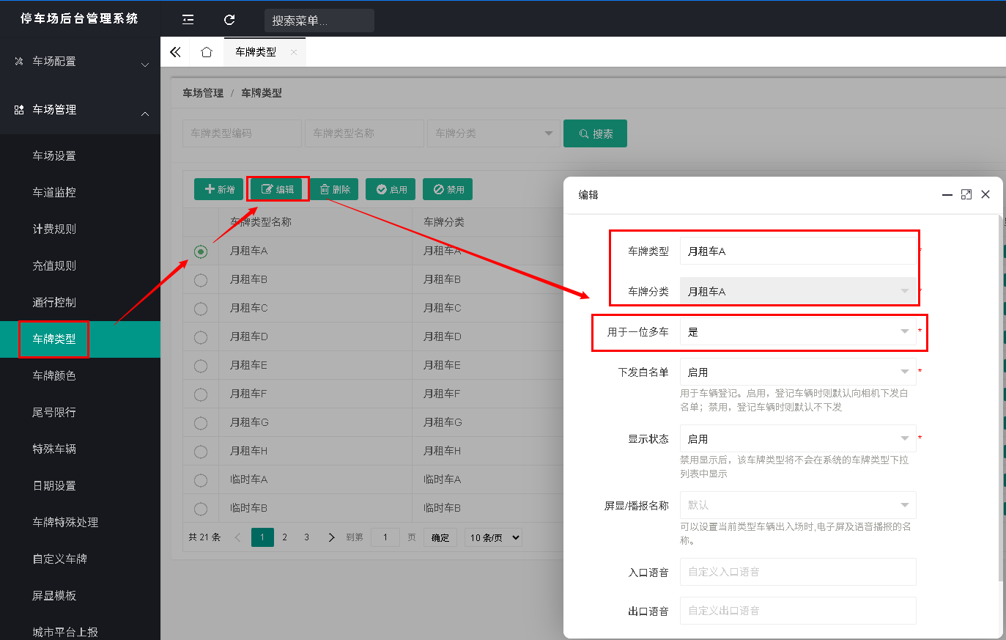Click the green 搜索 button with magnifier icon
Image resolution: width=1006 pixels, height=640 pixels.
click(x=595, y=133)
